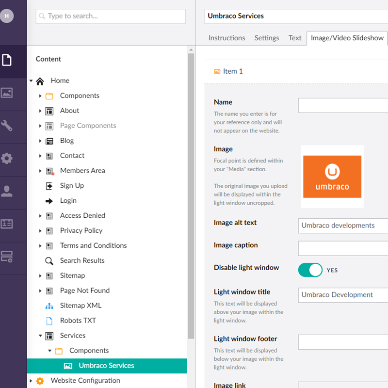Click the content tree scrollbar

point(191,196)
